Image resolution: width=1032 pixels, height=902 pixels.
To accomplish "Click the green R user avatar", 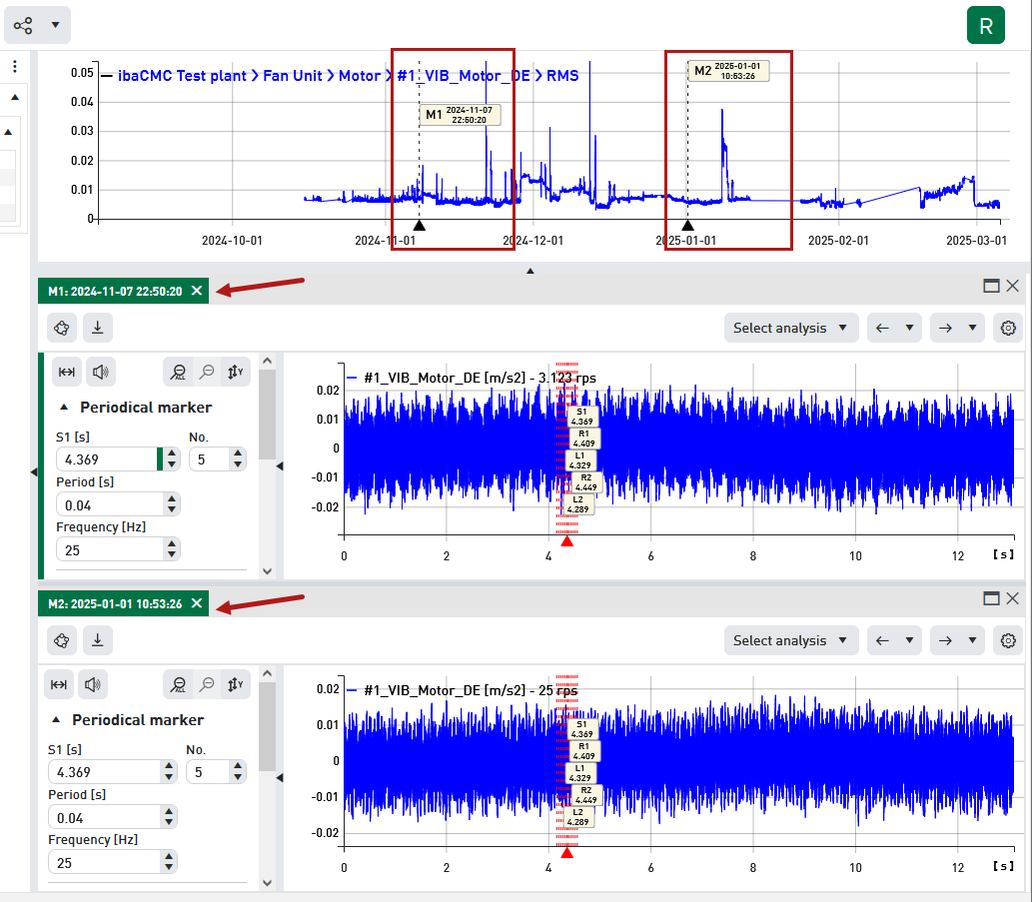I will tap(985, 26).
